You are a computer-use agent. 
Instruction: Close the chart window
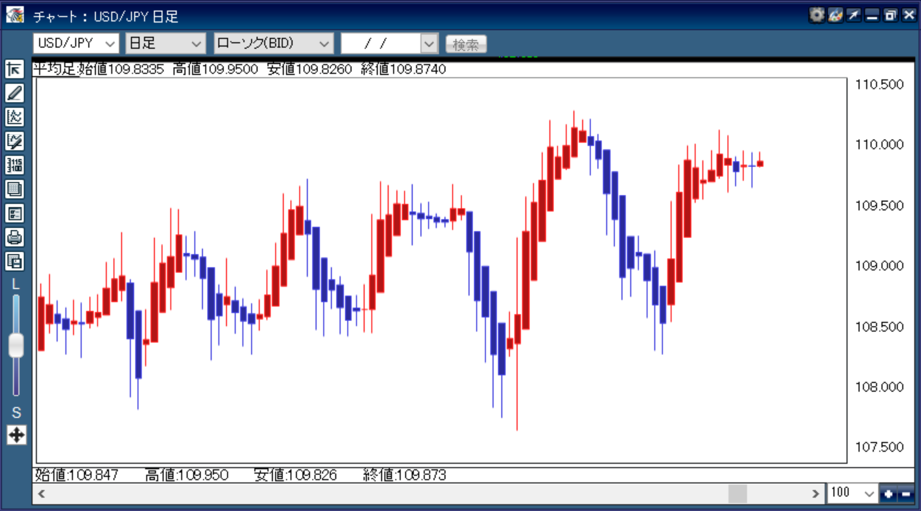tap(909, 15)
